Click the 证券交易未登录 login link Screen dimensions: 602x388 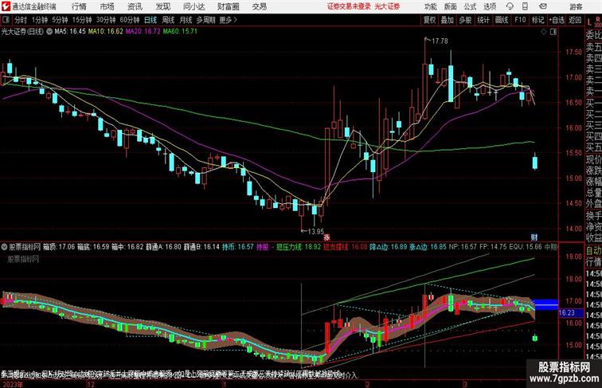(x=350, y=6)
